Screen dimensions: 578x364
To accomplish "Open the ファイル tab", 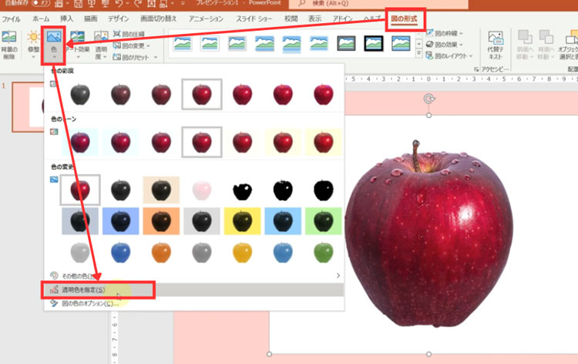I will tap(12, 18).
